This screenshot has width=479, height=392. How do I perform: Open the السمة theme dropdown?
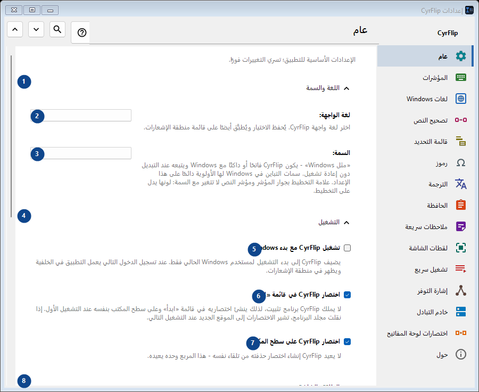point(81,153)
